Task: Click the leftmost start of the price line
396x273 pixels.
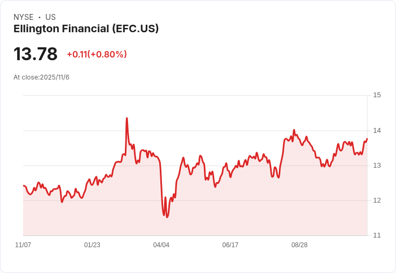Action: click(24, 186)
